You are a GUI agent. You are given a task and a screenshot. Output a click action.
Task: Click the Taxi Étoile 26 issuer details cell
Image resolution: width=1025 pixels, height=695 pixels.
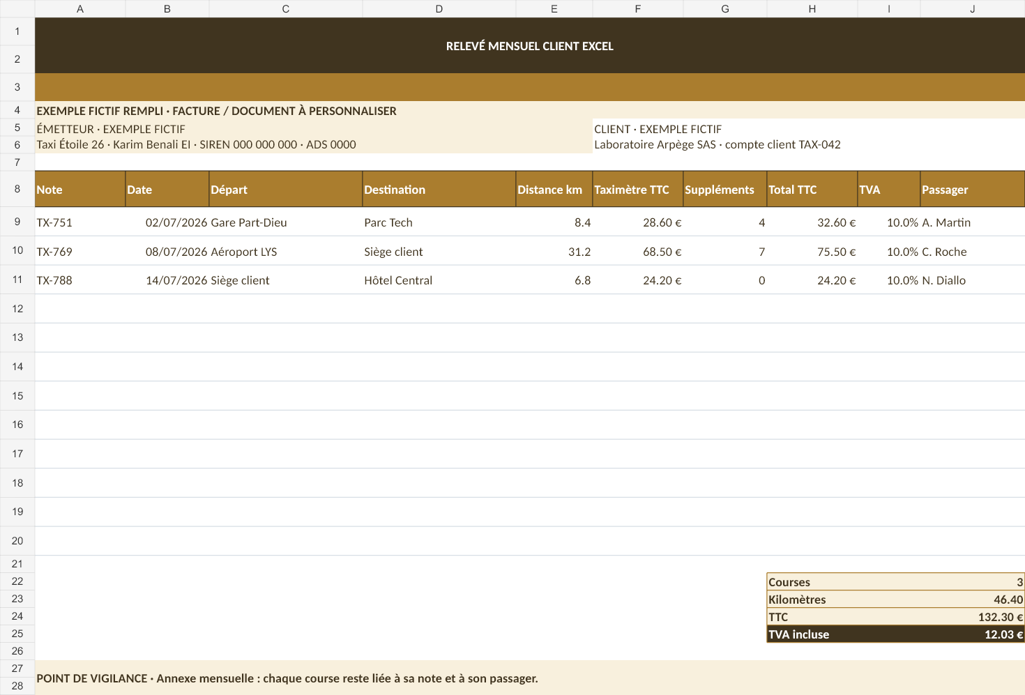[314, 144]
